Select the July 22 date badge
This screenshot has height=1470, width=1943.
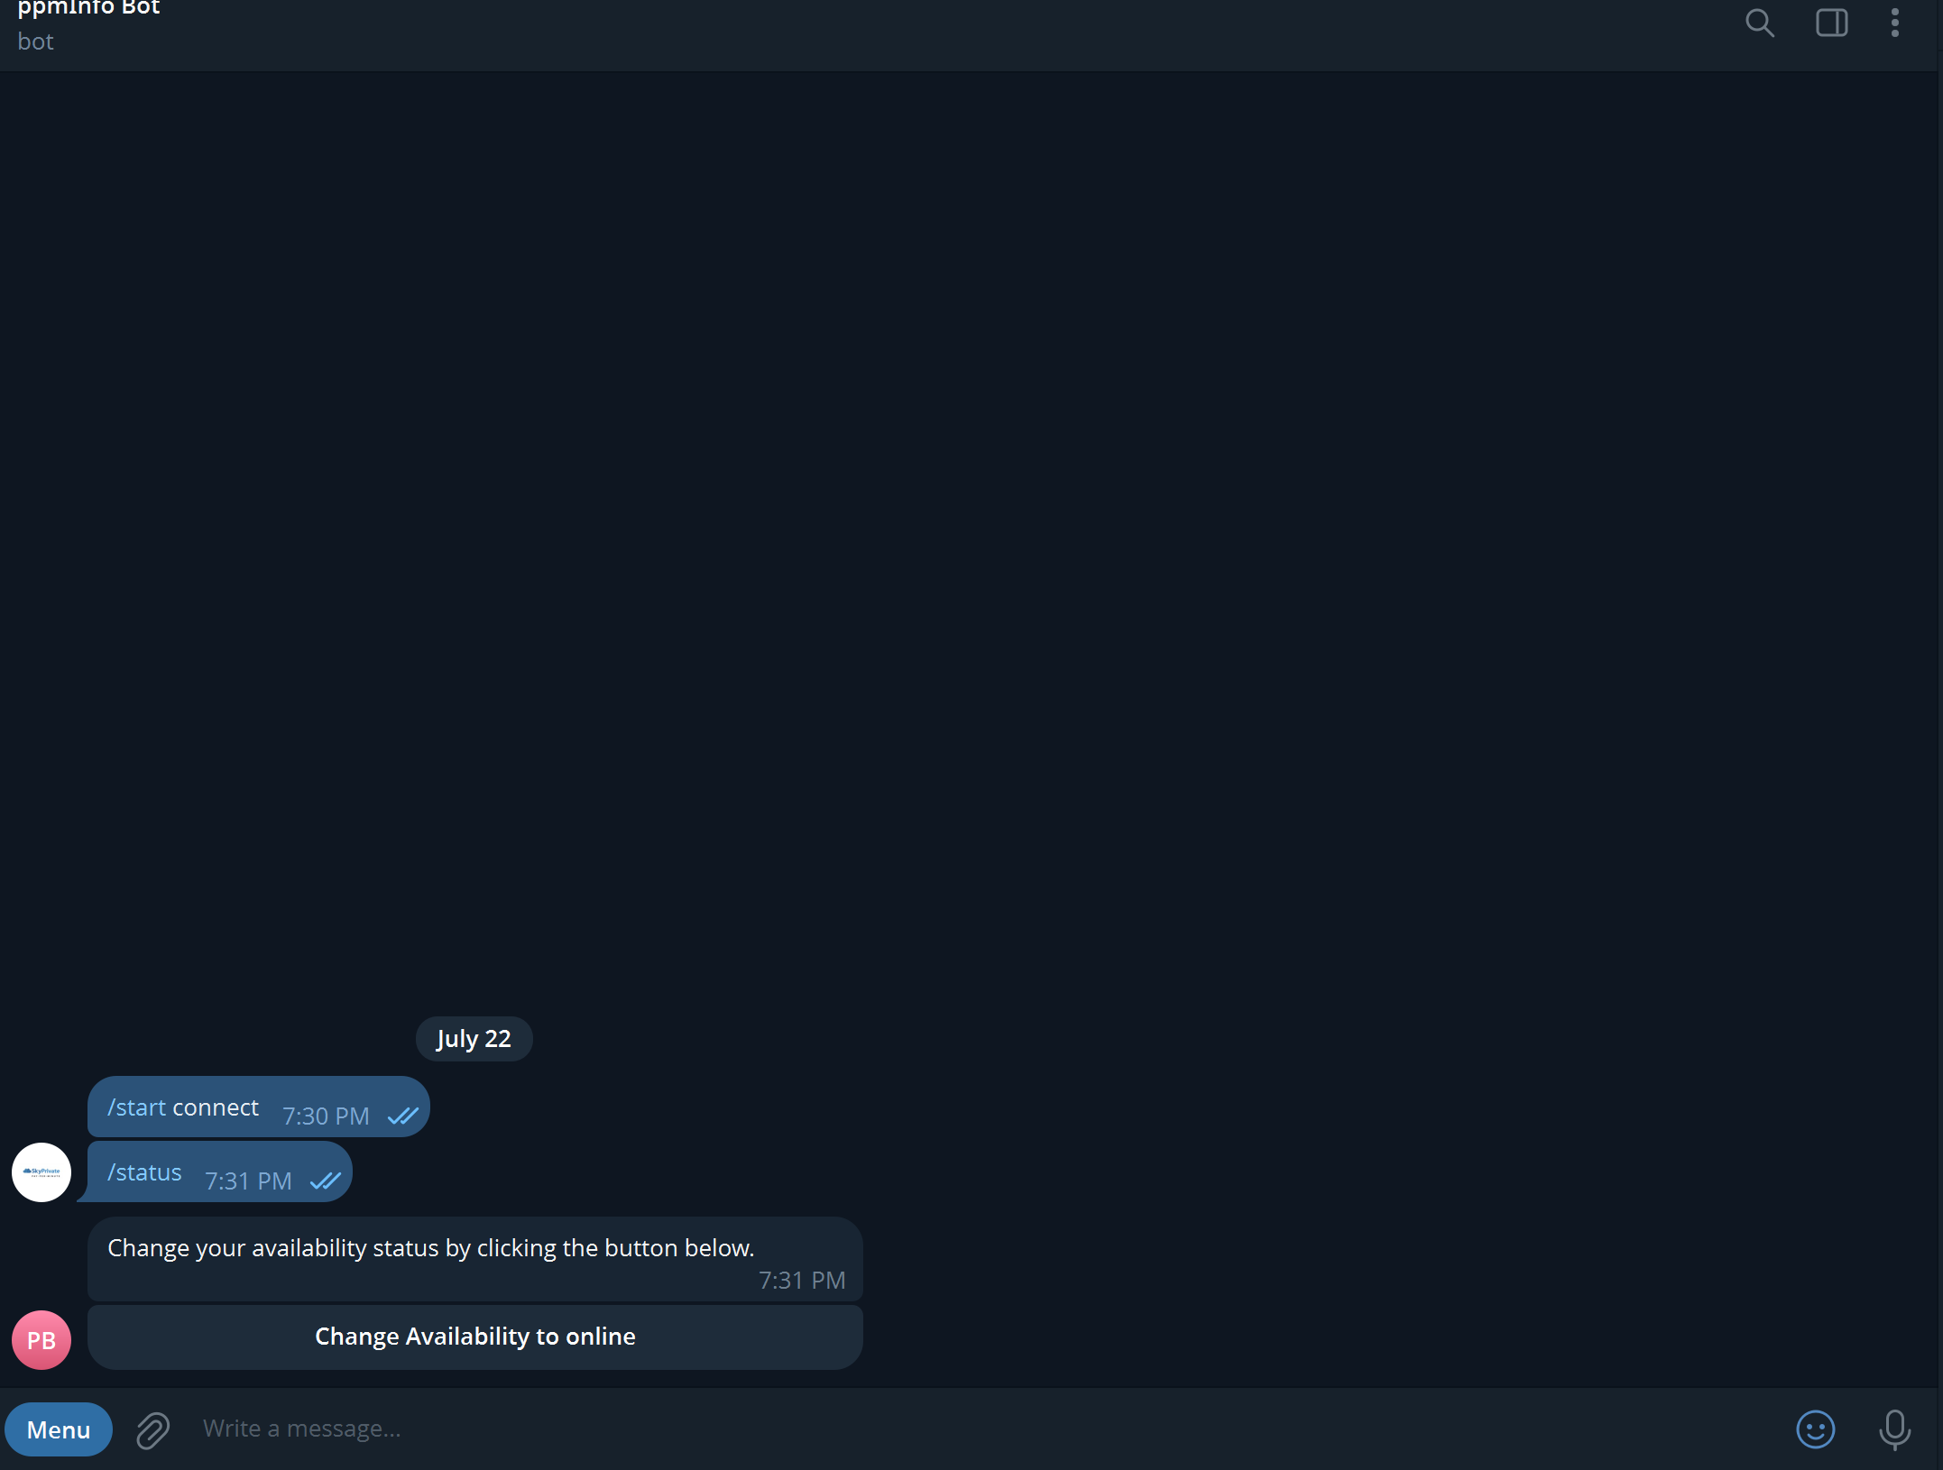(x=474, y=1039)
